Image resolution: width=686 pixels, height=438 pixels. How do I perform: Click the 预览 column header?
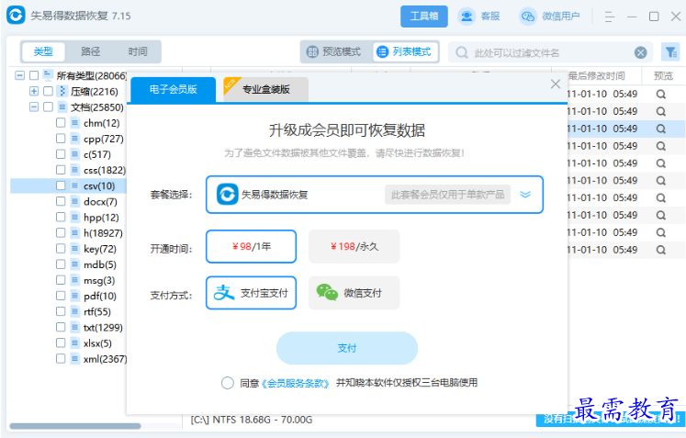(x=663, y=75)
